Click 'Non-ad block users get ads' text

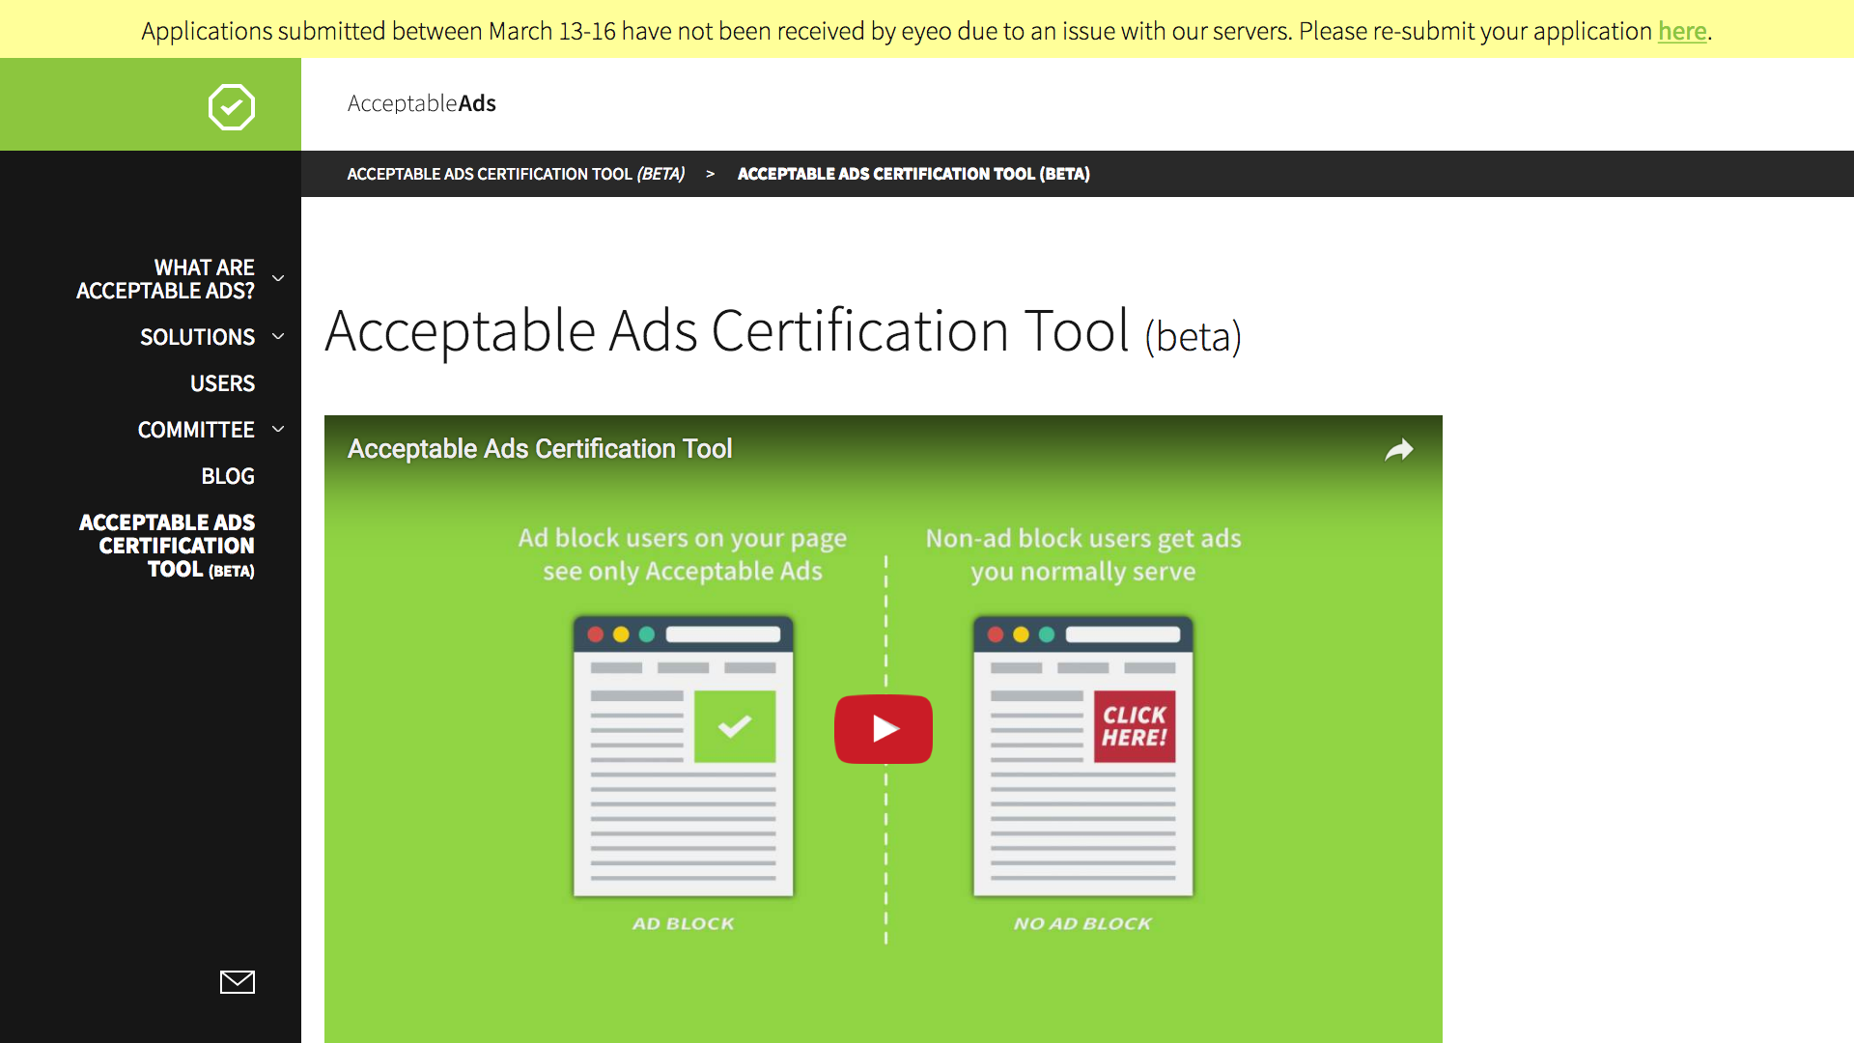pyautogui.click(x=1083, y=538)
